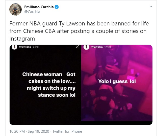Open tylawson3 username on right story
The height and width of the screenshot is (136, 158).
(x=97, y=47)
